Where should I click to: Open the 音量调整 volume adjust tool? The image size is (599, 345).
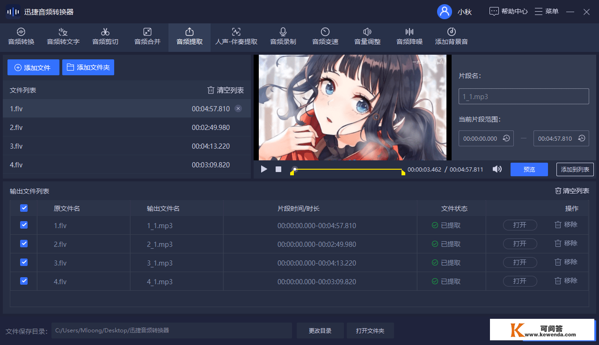tap(367, 36)
